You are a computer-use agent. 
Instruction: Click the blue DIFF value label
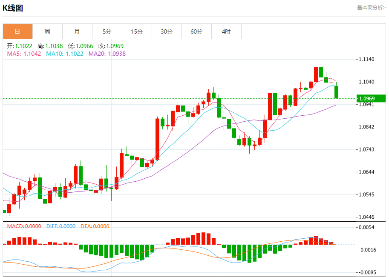[60, 226]
